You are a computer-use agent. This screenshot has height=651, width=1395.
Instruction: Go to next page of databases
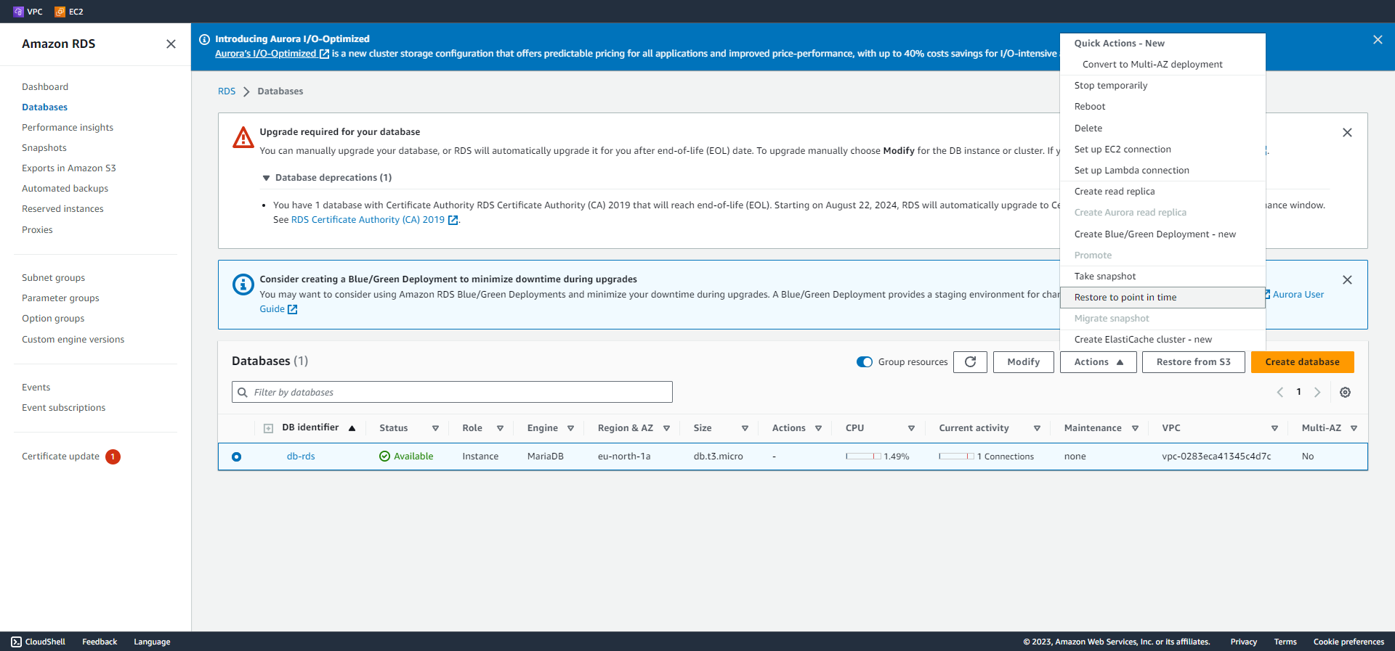[1317, 392]
